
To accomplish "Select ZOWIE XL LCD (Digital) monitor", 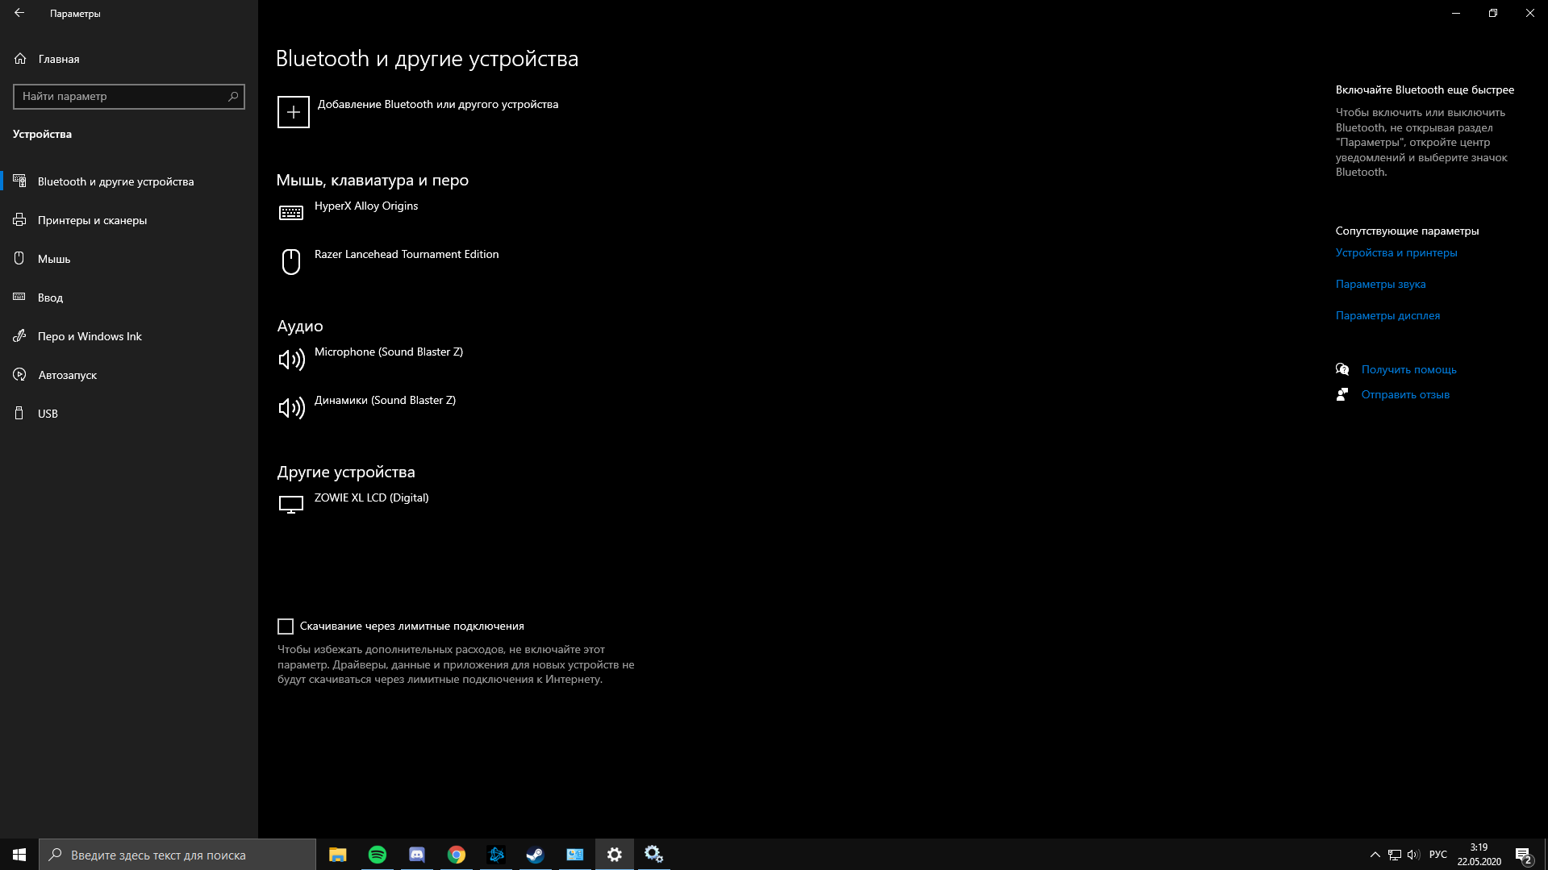I will [371, 497].
